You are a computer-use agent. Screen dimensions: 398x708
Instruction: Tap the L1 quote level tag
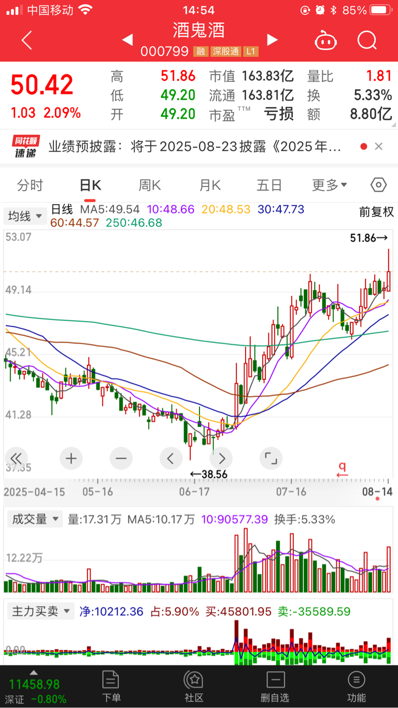pos(251,52)
